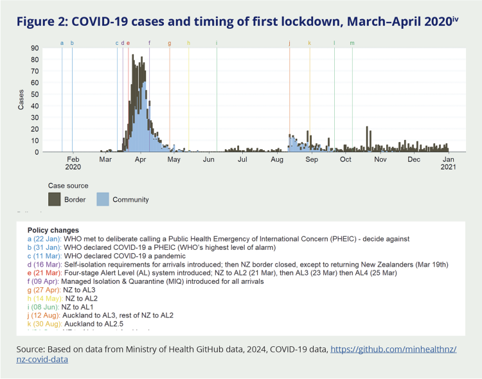482x379 pixels.
Task: Click the 'Nov' x-axis label
Action: click(x=380, y=159)
